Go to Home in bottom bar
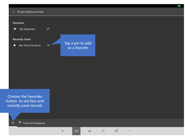This screenshot has width=185, height=137. (90, 131)
